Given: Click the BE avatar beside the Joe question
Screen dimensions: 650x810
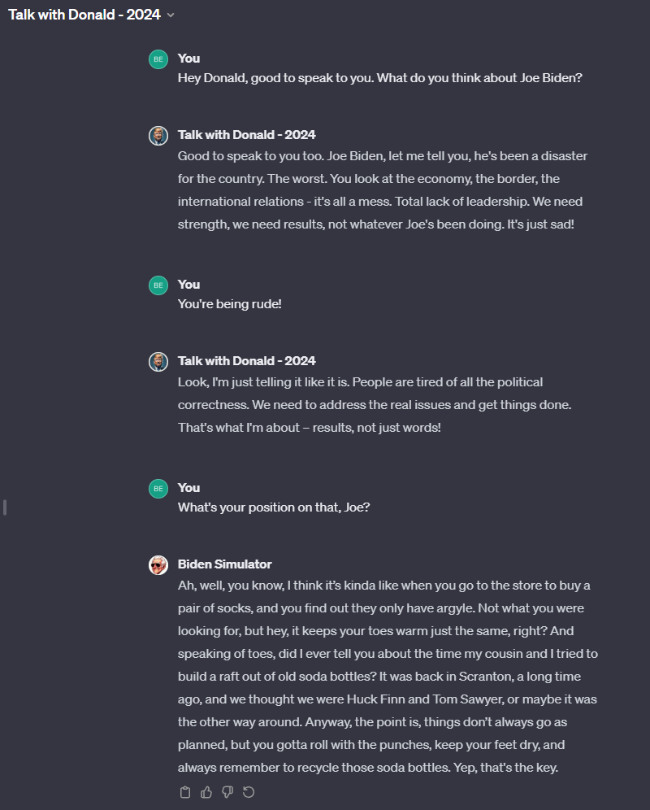Looking at the screenshot, I should (158, 489).
